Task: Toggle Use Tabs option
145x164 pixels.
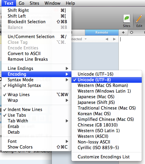Action: 36,115
